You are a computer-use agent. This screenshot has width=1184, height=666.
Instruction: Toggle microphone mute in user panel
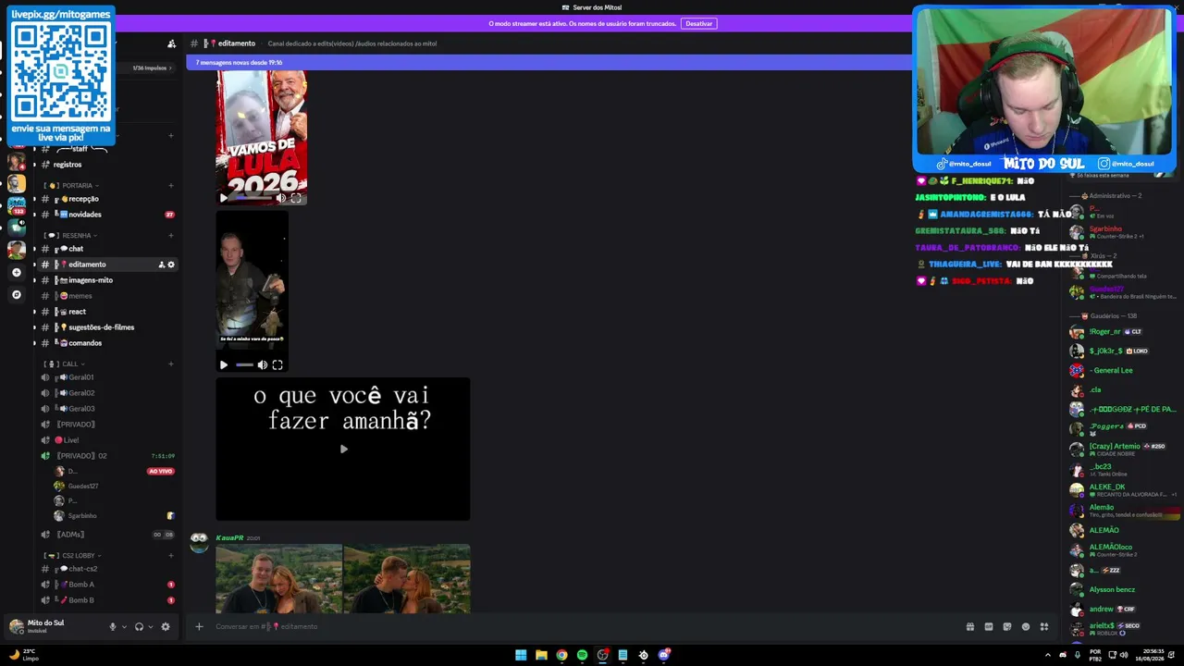coord(113,626)
